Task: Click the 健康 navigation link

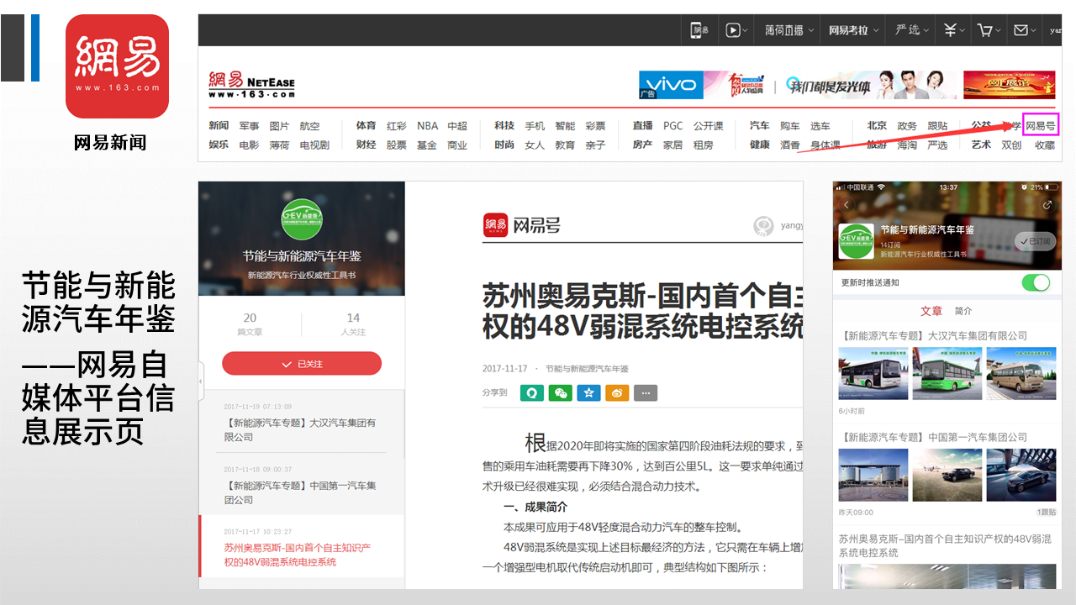Action: click(759, 145)
